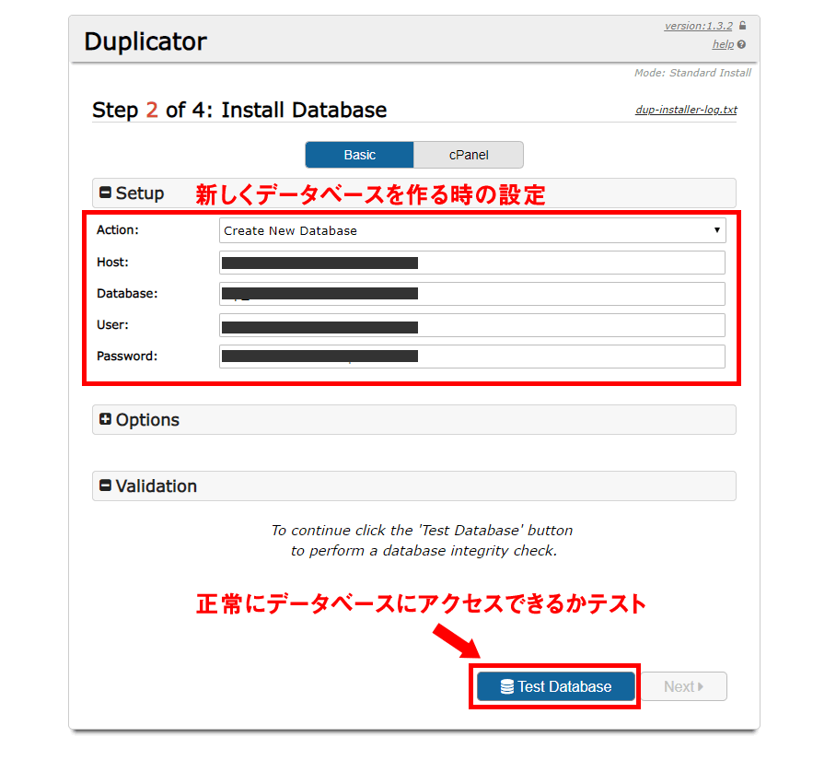Image resolution: width=836 pixels, height=772 pixels.
Task: Click the help question mark icon
Action: (x=742, y=44)
